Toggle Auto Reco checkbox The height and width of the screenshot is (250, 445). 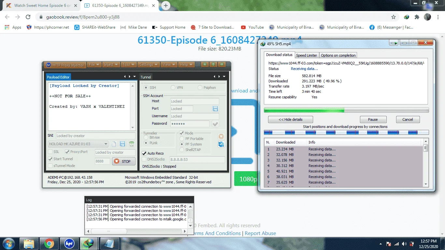(144, 153)
